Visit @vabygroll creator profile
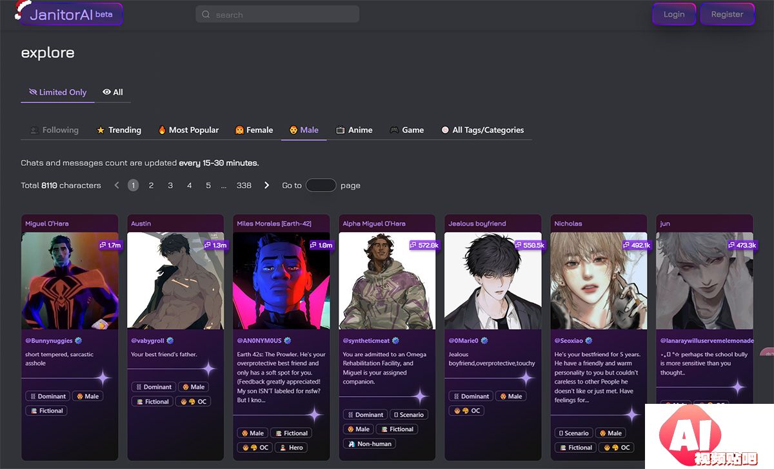 (x=148, y=340)
